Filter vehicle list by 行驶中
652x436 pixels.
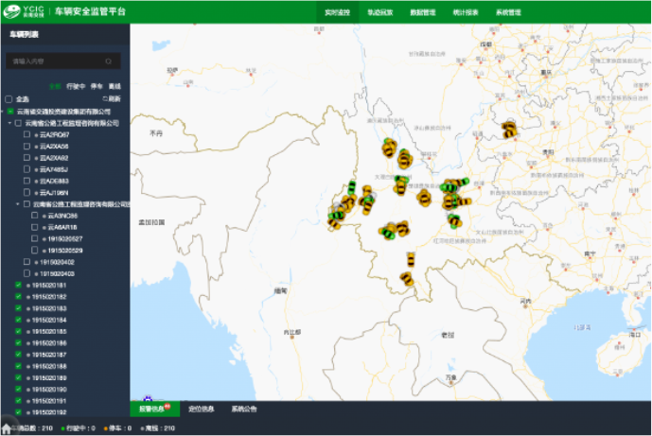click(x=76, y=86)
